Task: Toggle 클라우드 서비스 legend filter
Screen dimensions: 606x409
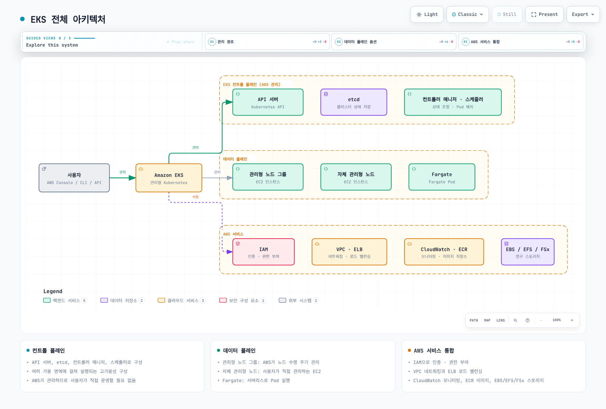Action: point(182,300)
